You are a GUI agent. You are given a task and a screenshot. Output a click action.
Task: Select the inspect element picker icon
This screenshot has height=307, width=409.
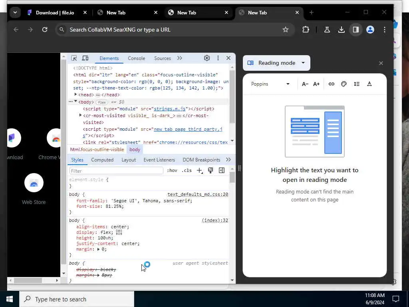point(74,58)
